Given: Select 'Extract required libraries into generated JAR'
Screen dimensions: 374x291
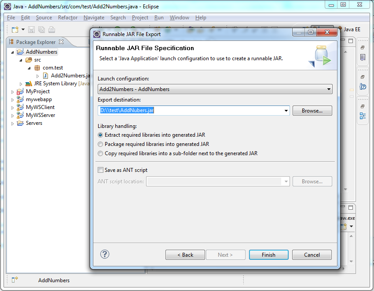Looking at the screenshot, I should point(100,135).
